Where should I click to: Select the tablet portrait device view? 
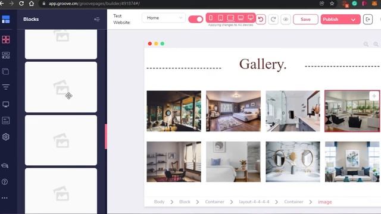click(x=220, y=18)
